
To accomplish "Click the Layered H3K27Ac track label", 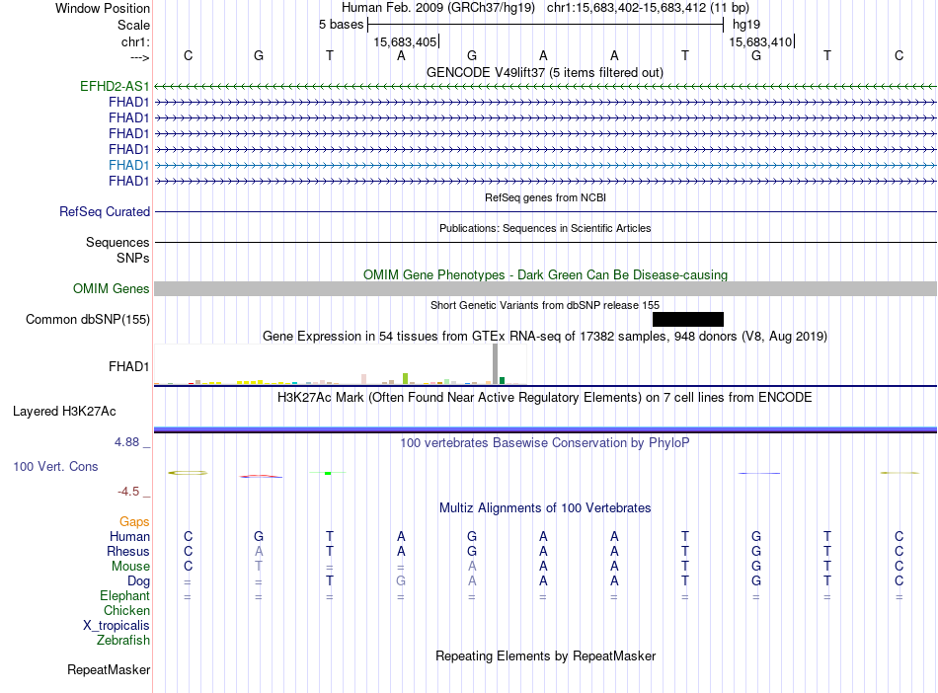I will 64,412.
